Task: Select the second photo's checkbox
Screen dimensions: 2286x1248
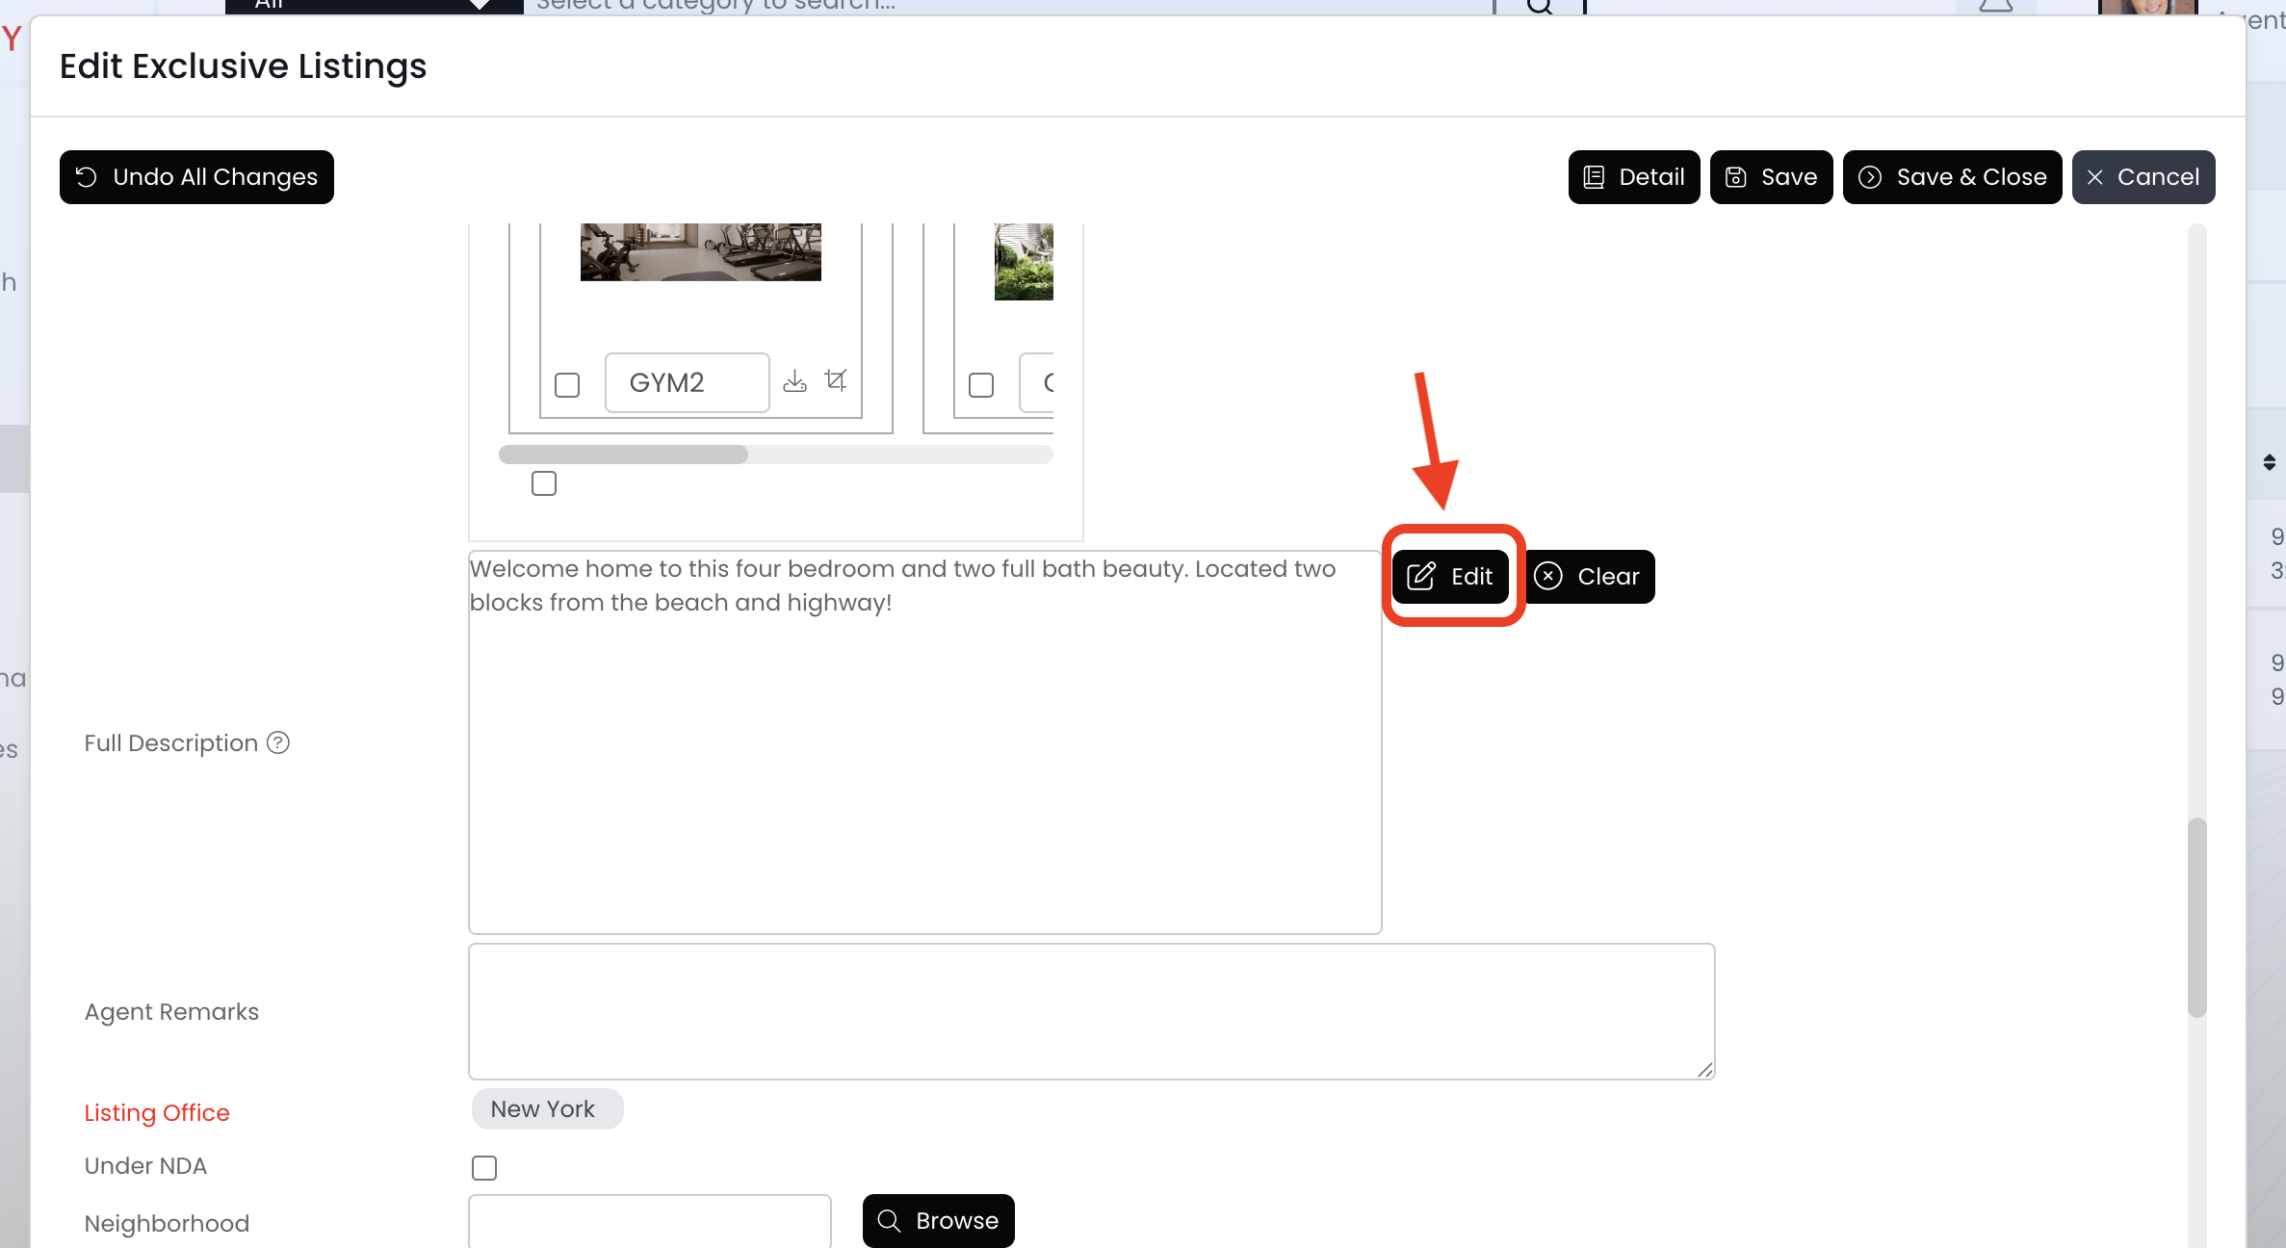Action: pyautogui.click(x=981, y=385)
